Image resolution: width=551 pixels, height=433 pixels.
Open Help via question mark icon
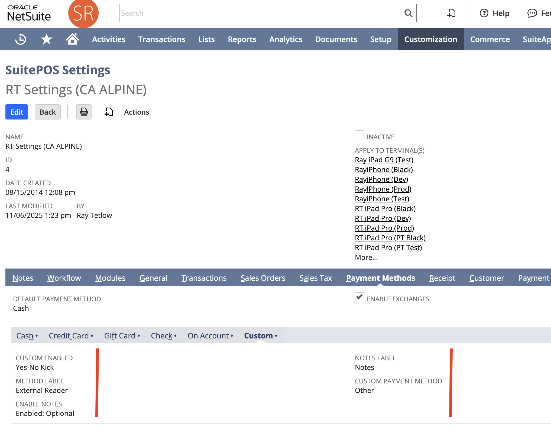click(x=484, y=13)
